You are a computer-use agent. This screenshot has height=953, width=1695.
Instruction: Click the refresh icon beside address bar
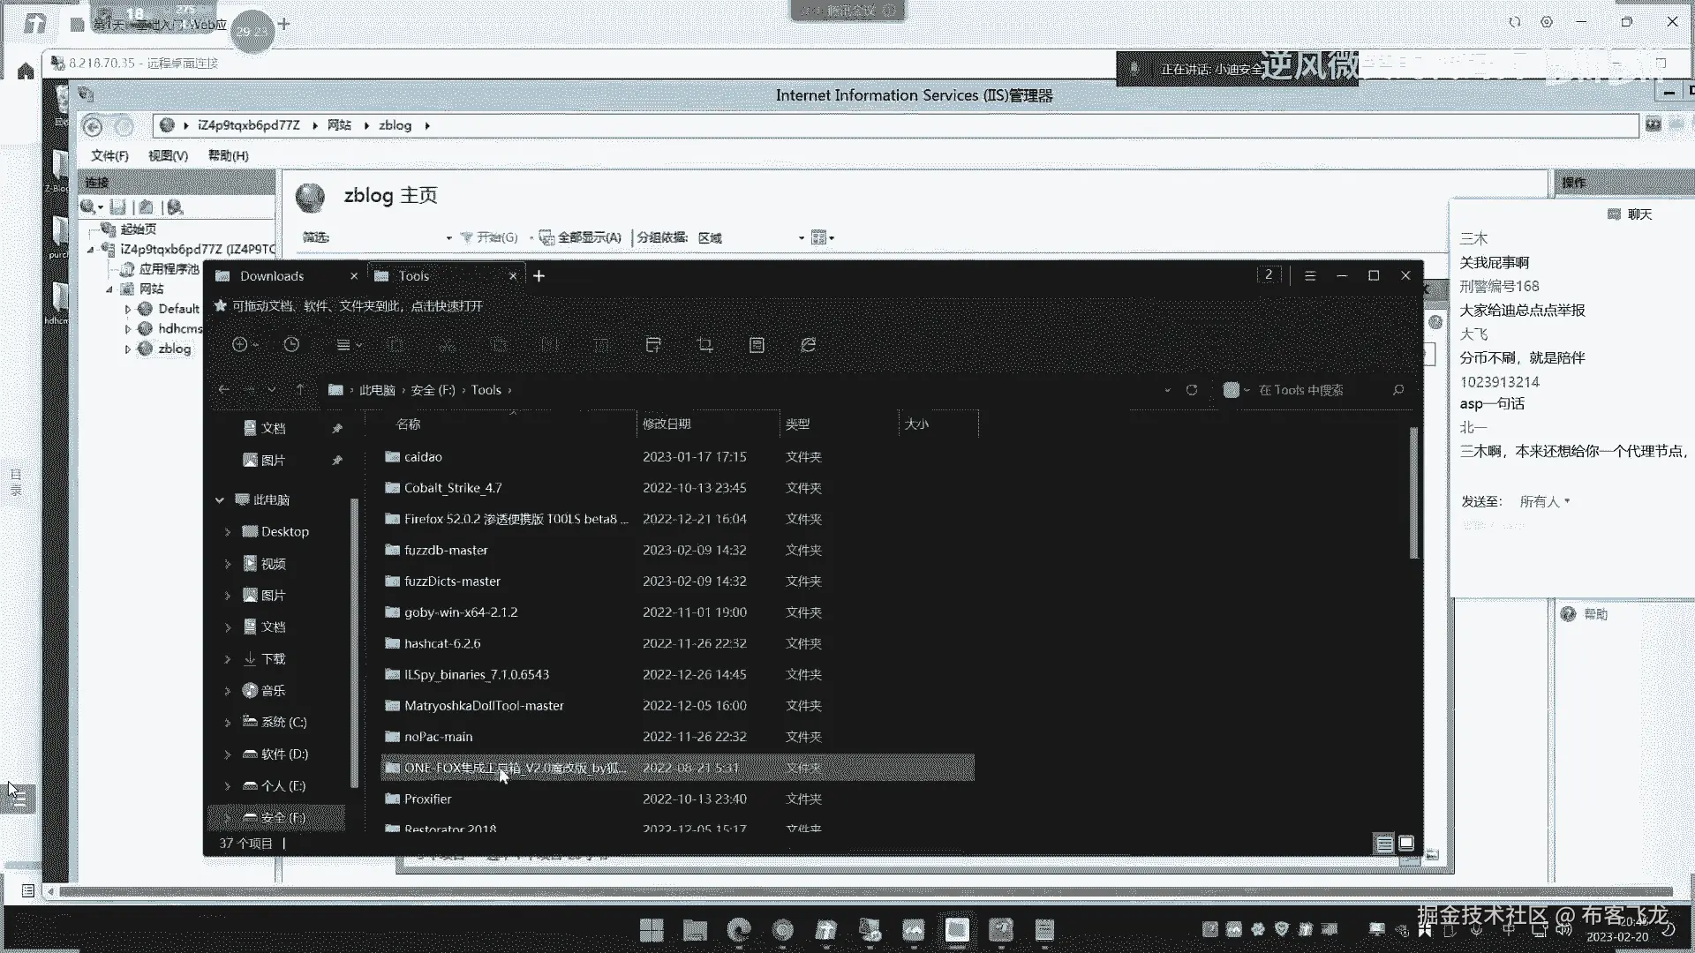coord(1192,390)
